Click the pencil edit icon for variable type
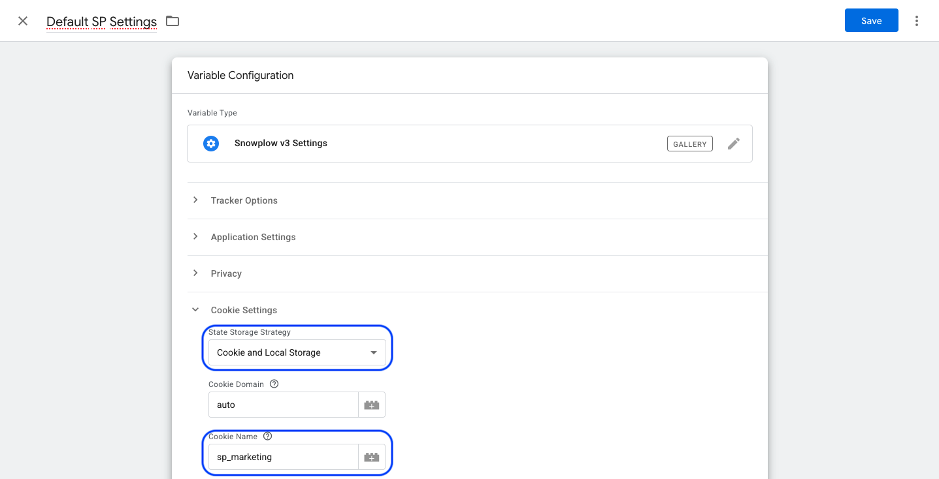This screenshot has width=939, height=479. point(734,144)
